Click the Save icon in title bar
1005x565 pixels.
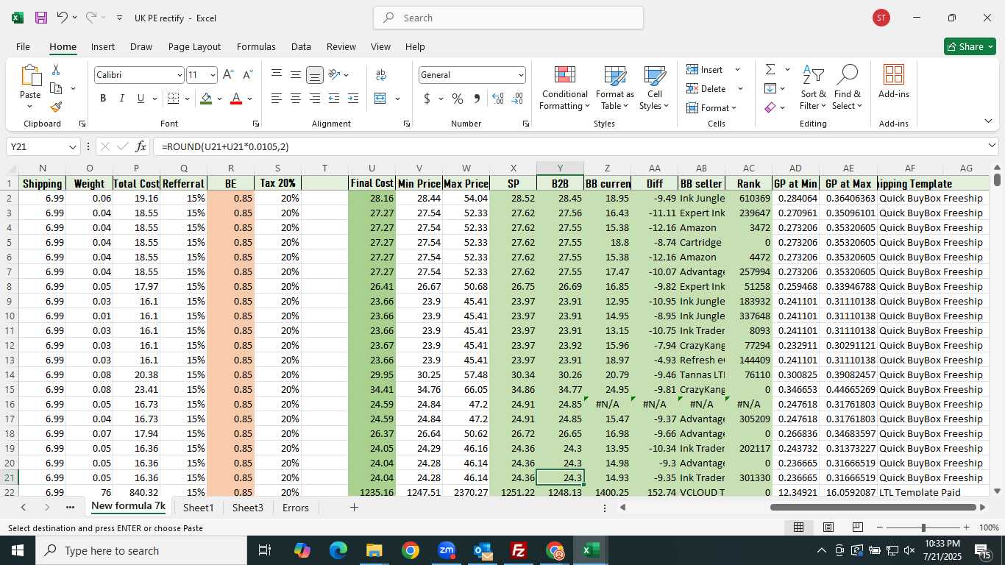[x=41, y=18]
